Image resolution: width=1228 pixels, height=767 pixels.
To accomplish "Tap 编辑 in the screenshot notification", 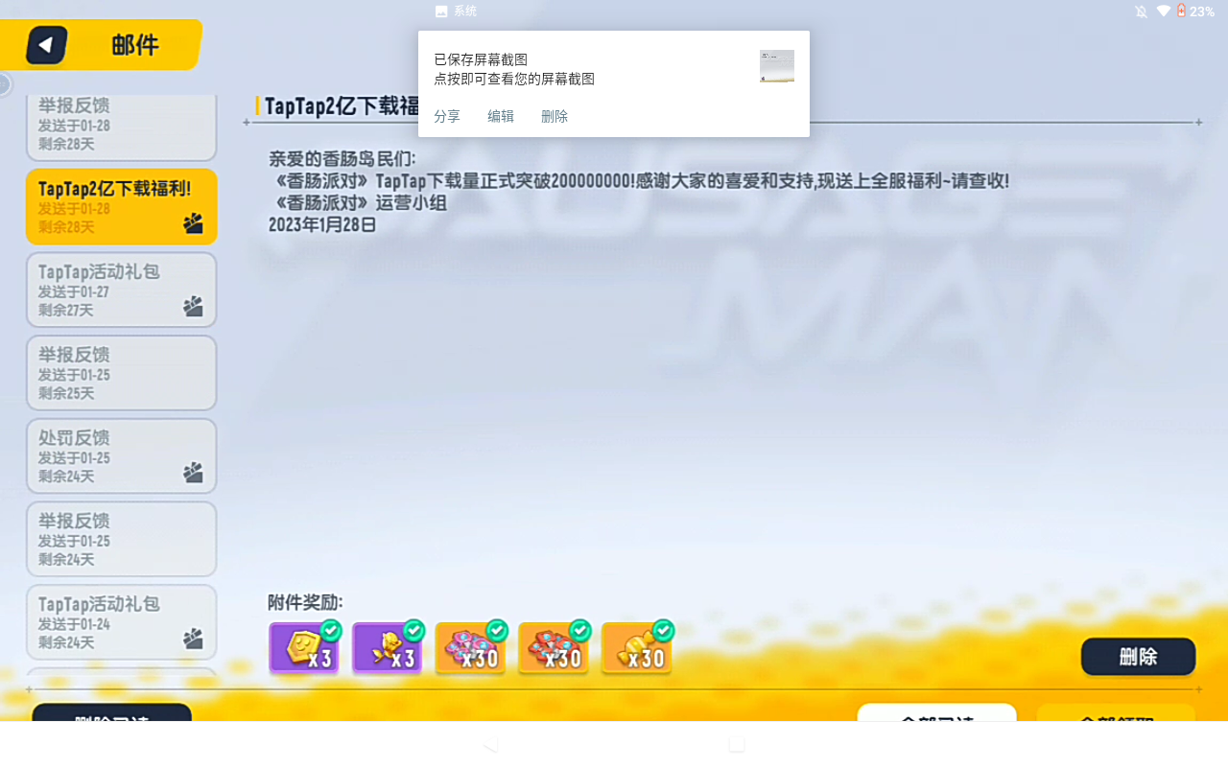I will pyautogui.click(x=501, y=116).
